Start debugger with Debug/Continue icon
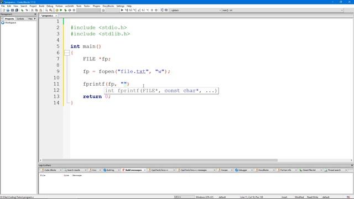This screenshot has height=199, width=354. pyautogui.click(x=122, y=10)
